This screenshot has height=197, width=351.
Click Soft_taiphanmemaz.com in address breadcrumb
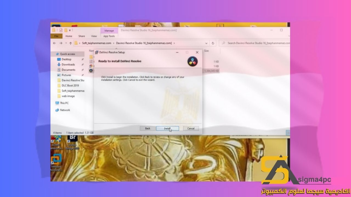(x=97, y=43)
